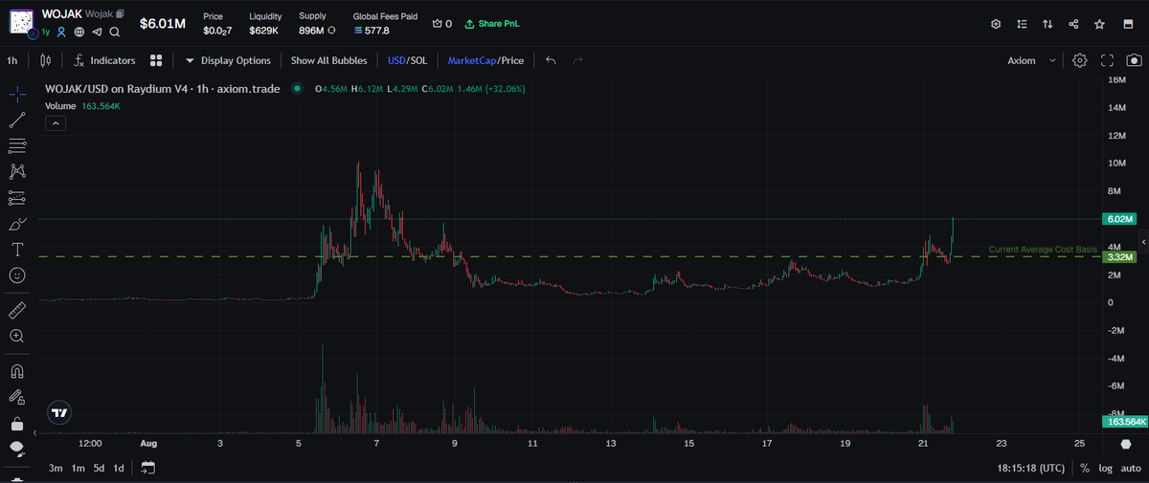Image resolution: width=1149 pixels, height=483 pixels.
Task: Click Show All Bubbles
Action: click(x=328, y=60)
